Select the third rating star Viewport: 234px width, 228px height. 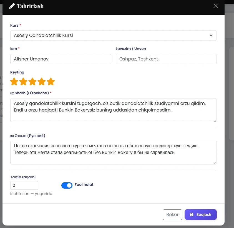32,82
